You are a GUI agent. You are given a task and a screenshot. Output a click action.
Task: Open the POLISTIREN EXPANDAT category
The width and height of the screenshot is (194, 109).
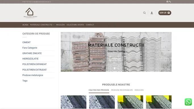pos(35,64)
